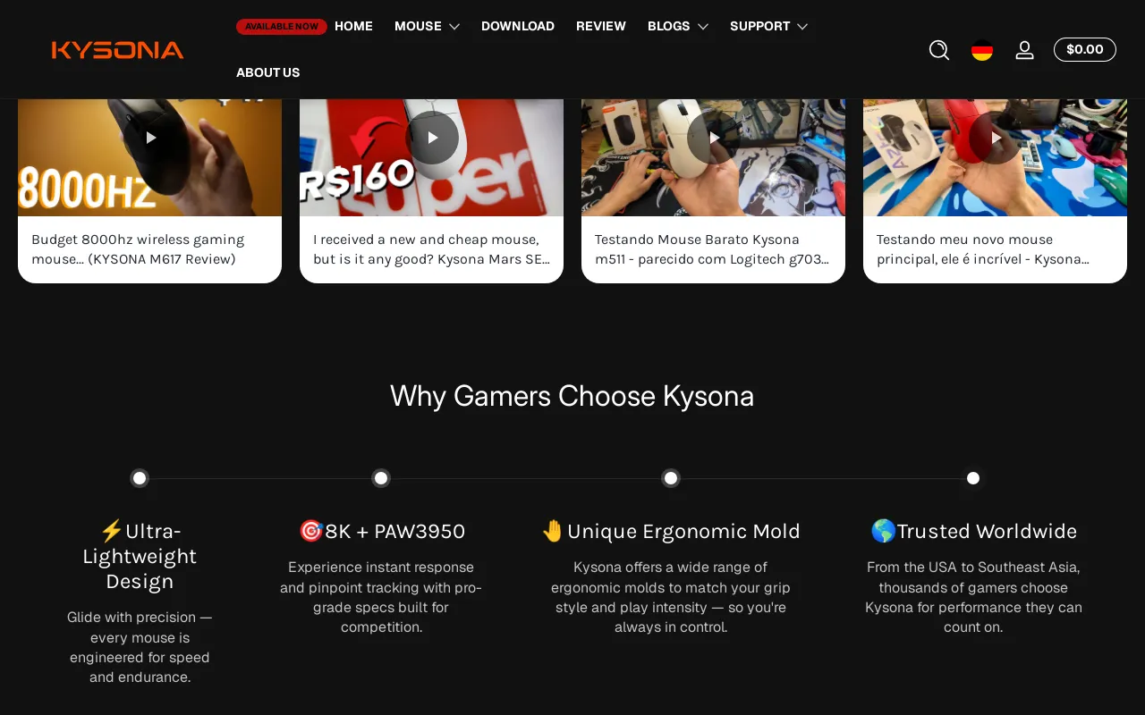
Task: Click the AVAILABLE NOW red badge
Action: [x=281, y=27]
